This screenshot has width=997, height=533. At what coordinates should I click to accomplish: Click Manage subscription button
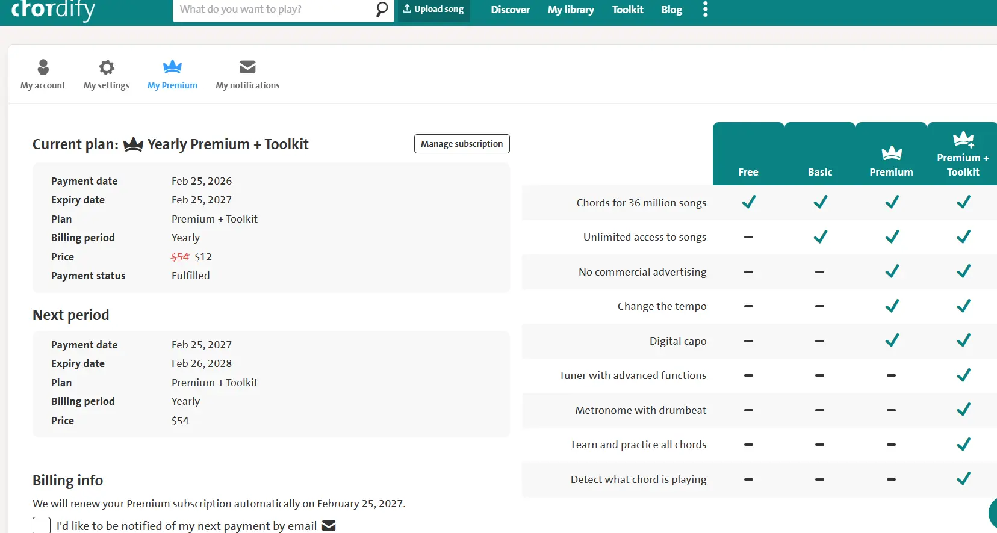point(462,144)
